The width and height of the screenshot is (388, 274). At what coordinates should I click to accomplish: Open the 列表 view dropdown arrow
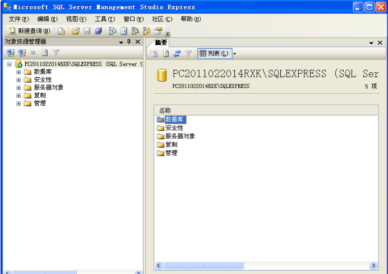pyautogui.click(x=234, y=54)
